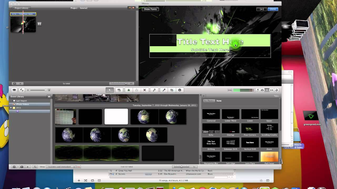Open the Crop and Rotate tool
Viewport: 337px width, 189px height.
click(x=172, y=90)
